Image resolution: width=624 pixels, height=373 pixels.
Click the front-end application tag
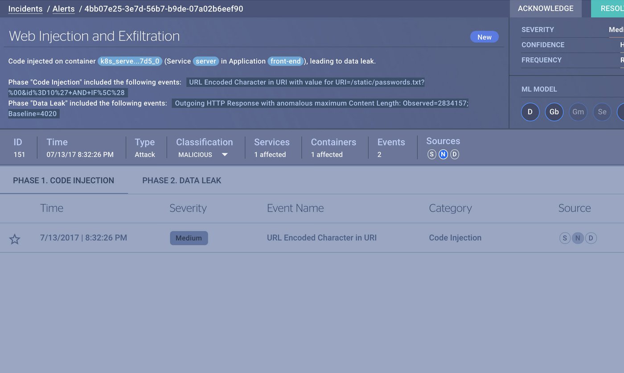(x=286, y=61)
